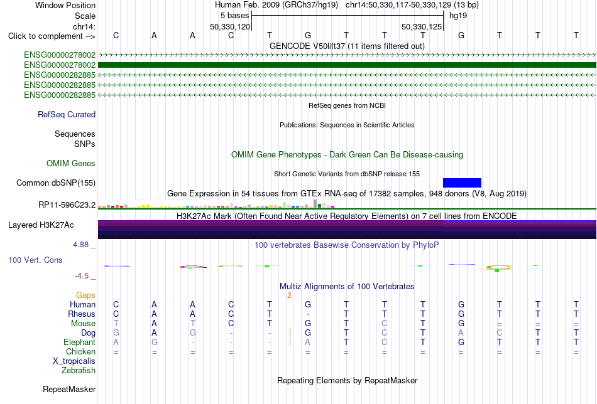Click the "chr14:" ruler label
The width and height of the screenshot is (597, 404).
(84, 26)
